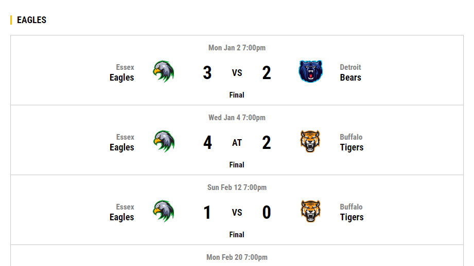Click Tigers logo in Feb 12 game

[310, 212]
